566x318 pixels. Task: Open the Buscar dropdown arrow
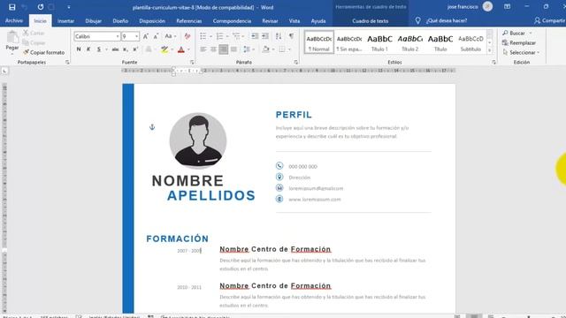pos(531,33)
